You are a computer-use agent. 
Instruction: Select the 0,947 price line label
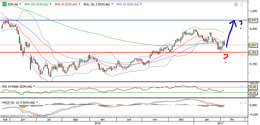point(253,20)
